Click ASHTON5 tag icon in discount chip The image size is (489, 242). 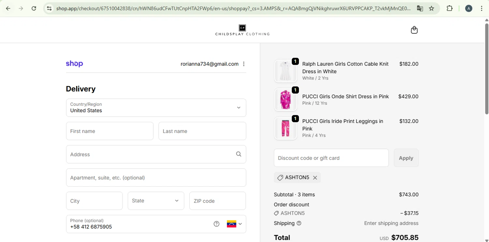tap(280, 178)
